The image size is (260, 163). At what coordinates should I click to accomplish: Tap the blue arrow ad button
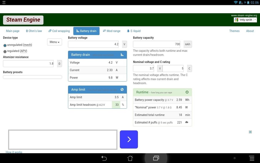click(129, 139)
